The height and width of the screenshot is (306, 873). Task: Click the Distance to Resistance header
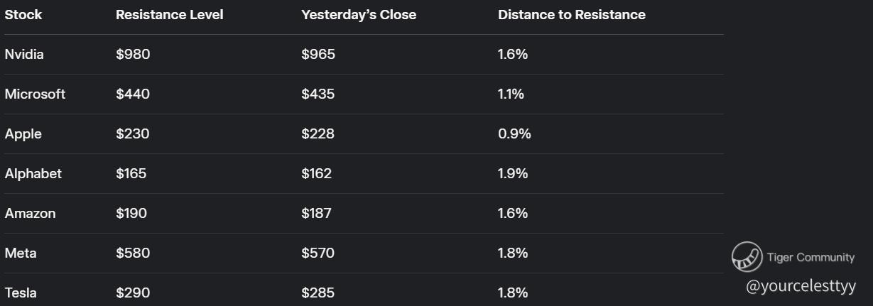[572, 15]
